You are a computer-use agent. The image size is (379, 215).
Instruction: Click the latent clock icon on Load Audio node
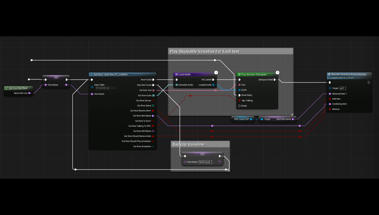(x=216, y=73)
